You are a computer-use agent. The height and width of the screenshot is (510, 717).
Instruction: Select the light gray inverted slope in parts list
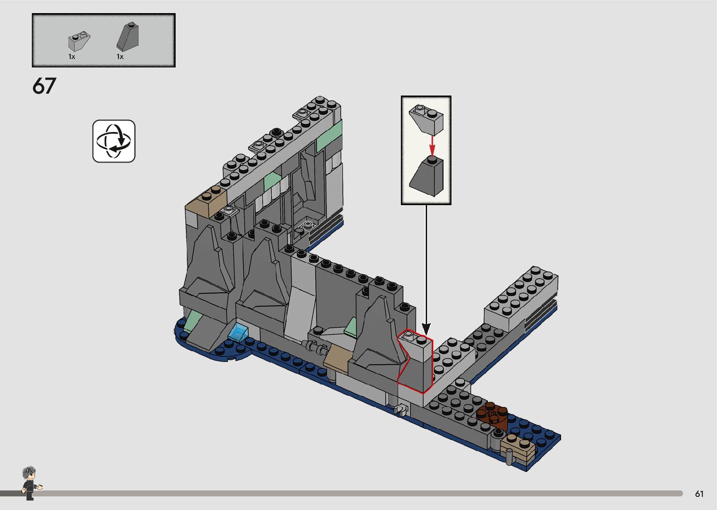78,41
